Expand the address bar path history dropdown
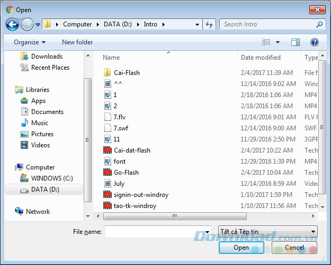 (x=197, y=24)
